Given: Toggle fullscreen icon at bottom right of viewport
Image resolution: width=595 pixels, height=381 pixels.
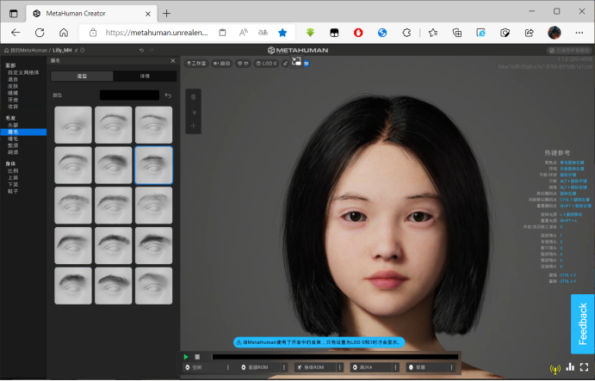Looking at the screenshot, I should [x=585, y=367].
